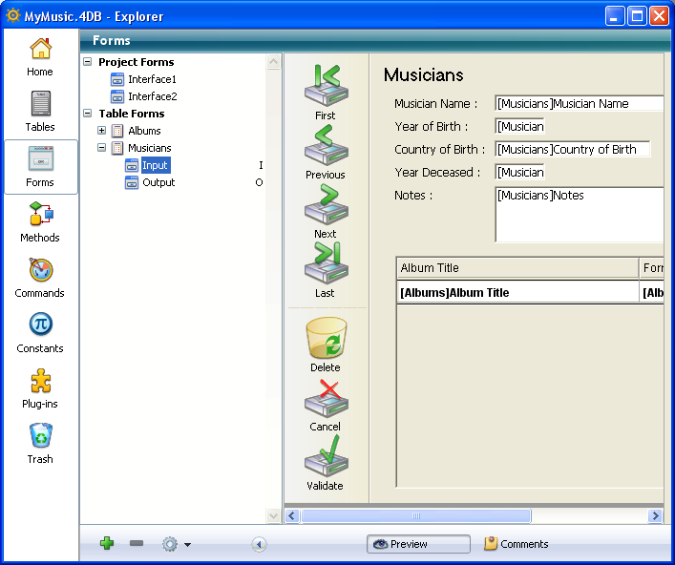Open the Constants page

[40, 332]
